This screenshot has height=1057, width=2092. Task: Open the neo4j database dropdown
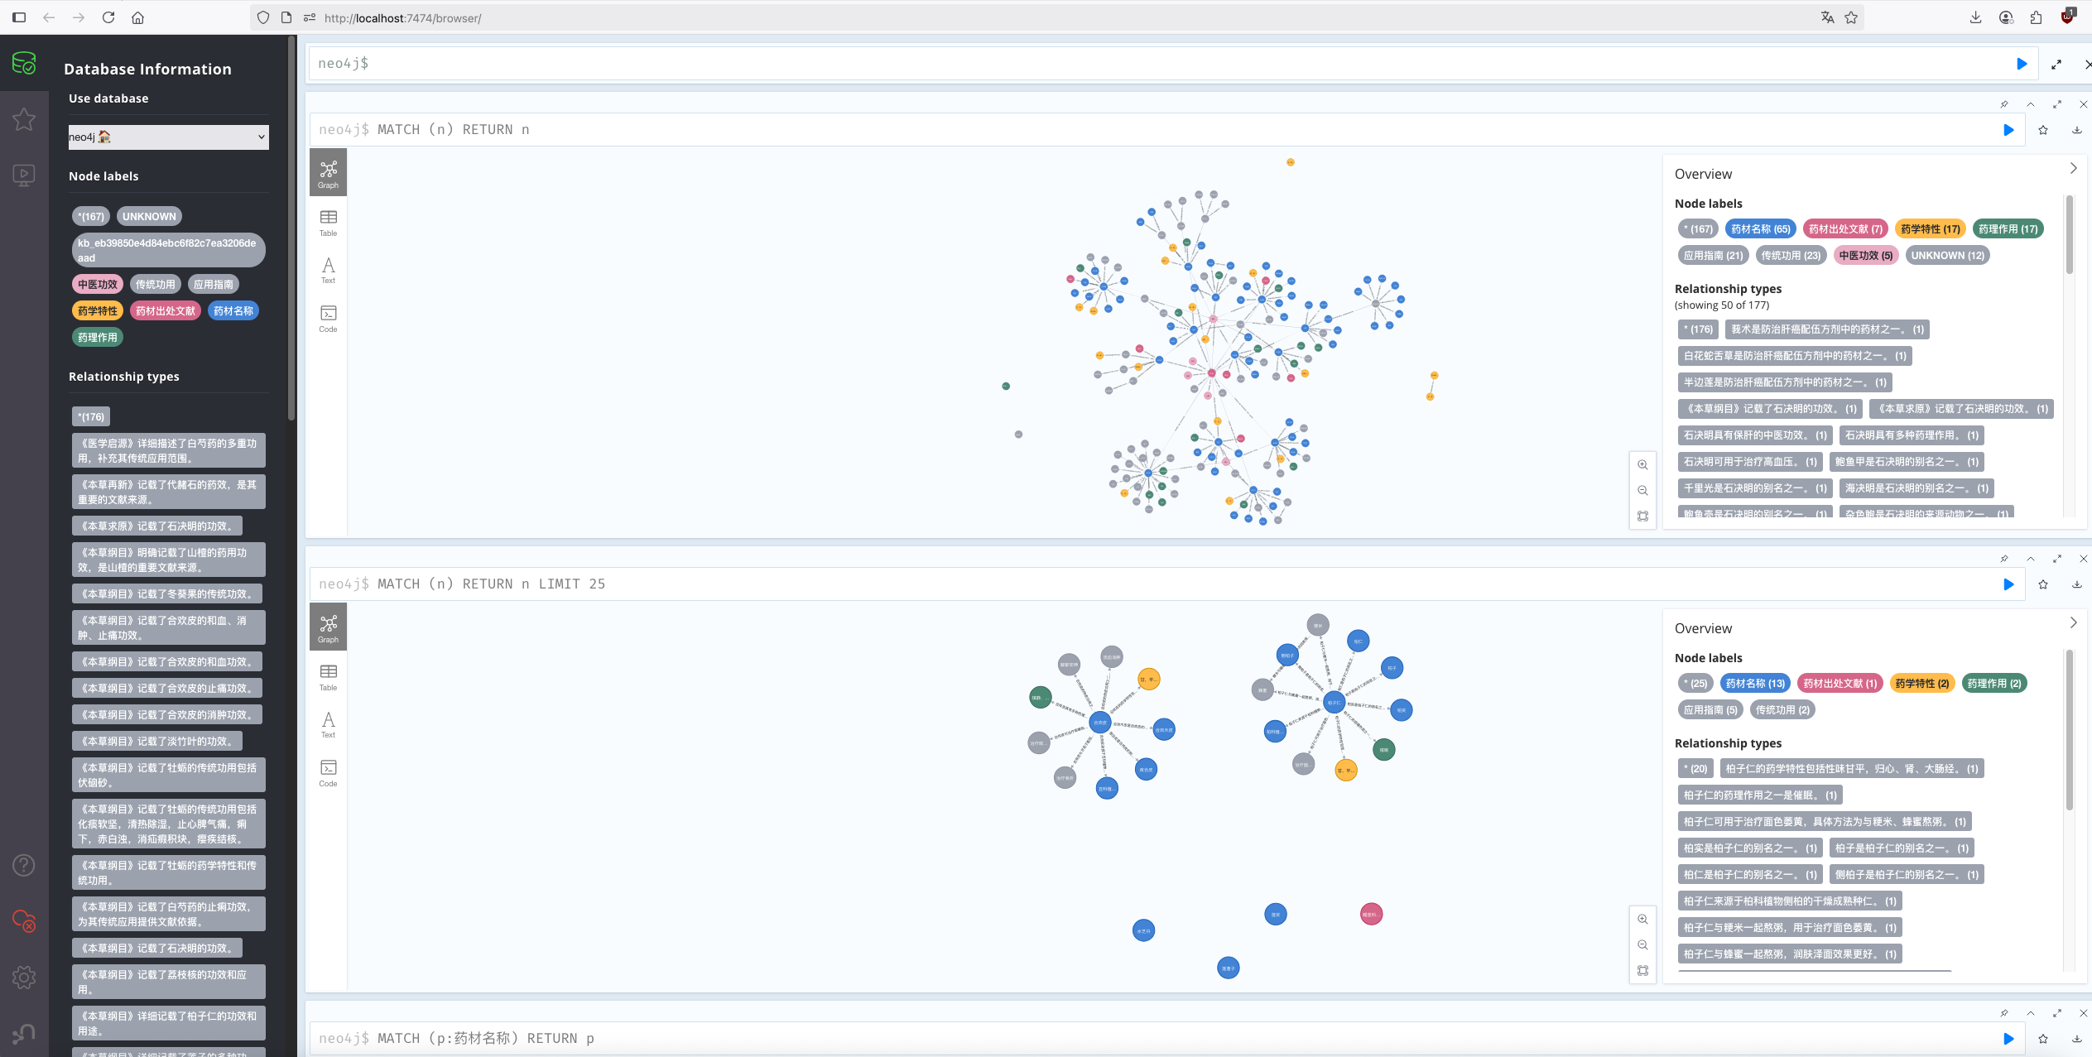168,137
